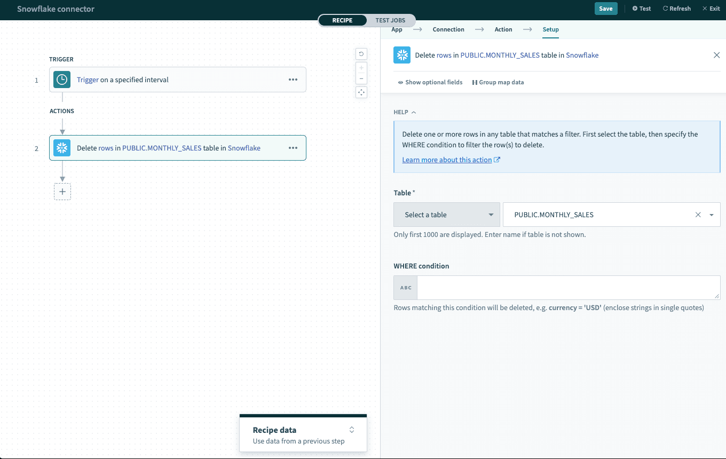
Task: Clear the PUBLIC.MONTHLY_SALES table selection
Action: pos(698,215)
